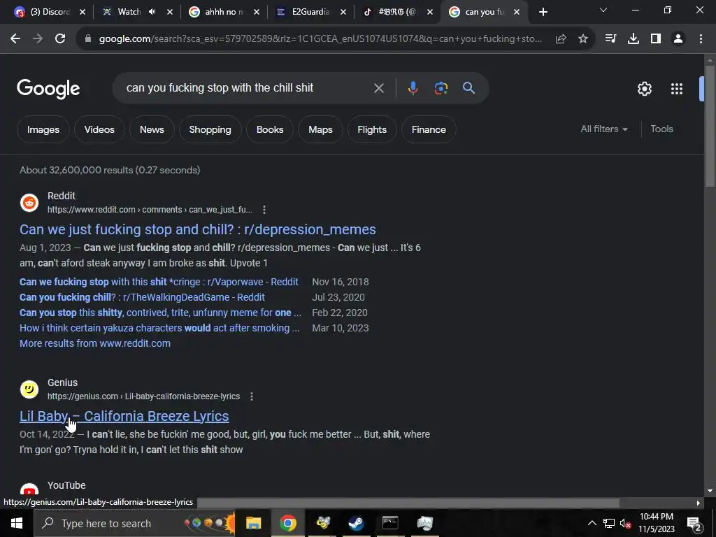Mute the Watch tab audio indicator
The width and height of the screenshot is (716, 537).
tap(152, 12)
